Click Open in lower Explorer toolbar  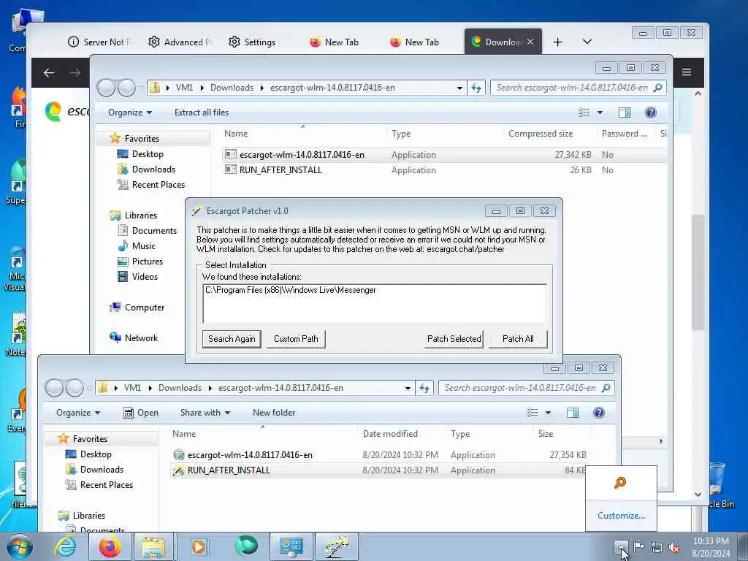click(141, 413)
